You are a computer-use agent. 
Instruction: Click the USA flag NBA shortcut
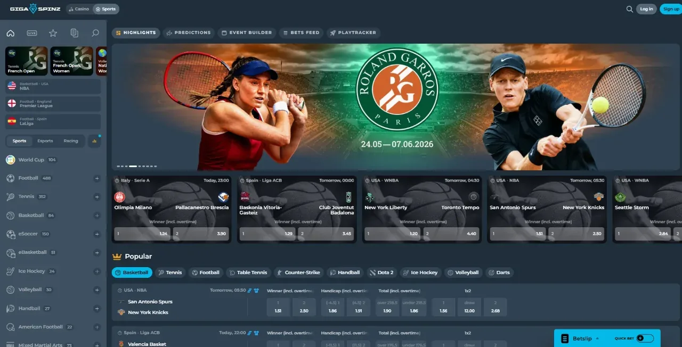pos(53,86)
